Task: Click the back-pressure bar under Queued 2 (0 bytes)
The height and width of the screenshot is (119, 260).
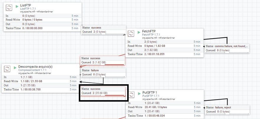Action: [x=104, y=34]
